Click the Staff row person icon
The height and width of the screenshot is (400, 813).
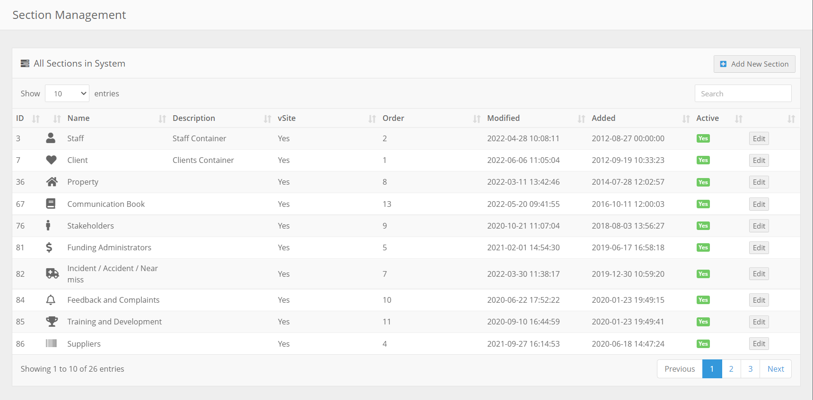pyautogui.click(x=51, y=138)
